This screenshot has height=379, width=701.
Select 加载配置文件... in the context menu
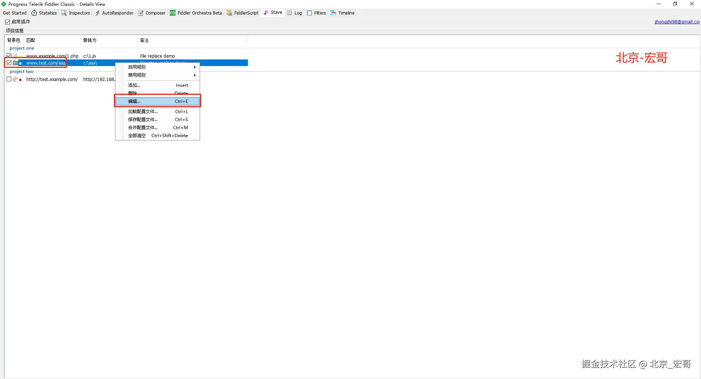tap(157, 112)
